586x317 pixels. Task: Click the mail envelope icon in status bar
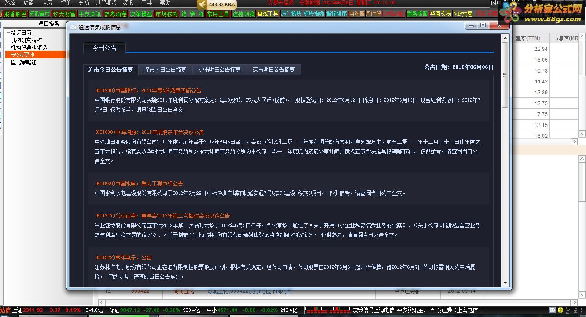tap(552, 310)
